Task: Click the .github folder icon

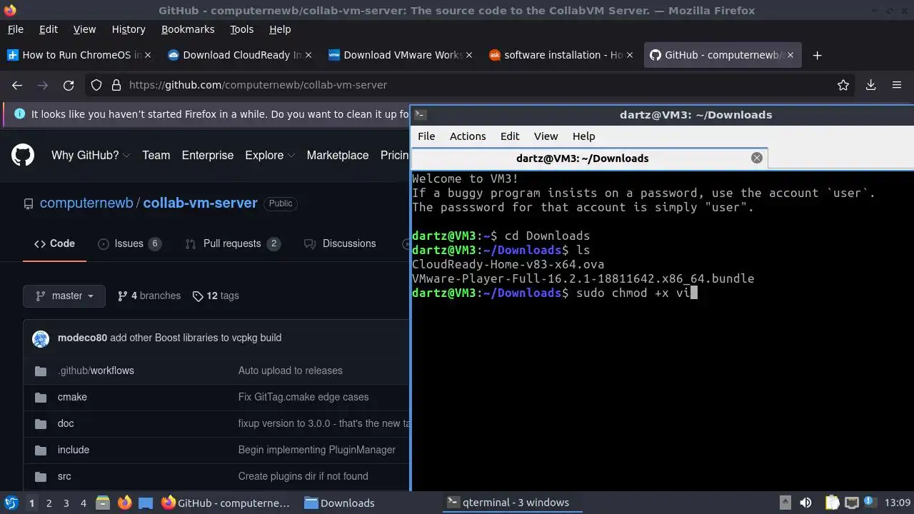Action: pos(40,371)
